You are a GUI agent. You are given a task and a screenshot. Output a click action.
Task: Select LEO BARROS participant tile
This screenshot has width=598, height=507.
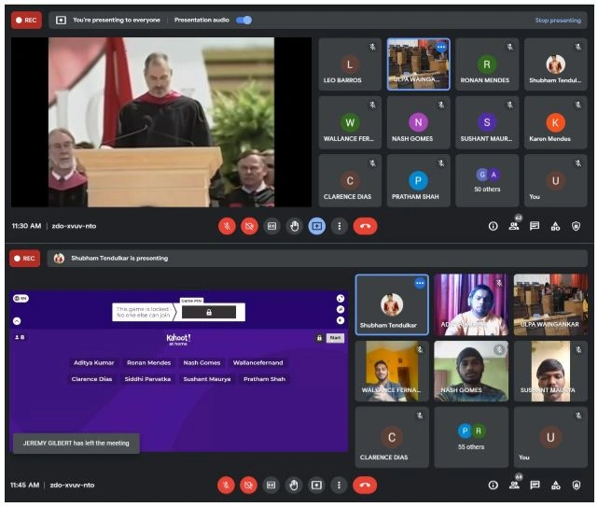(x=350, y=64)
